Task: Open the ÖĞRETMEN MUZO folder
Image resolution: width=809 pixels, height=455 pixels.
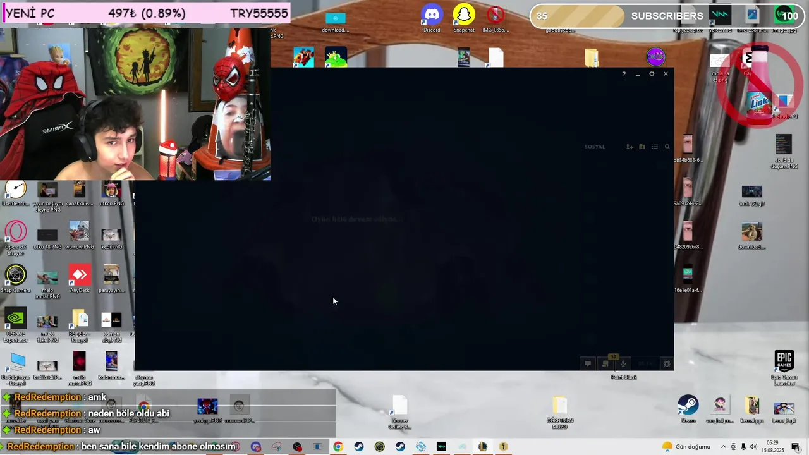Action: coord(560,413)
